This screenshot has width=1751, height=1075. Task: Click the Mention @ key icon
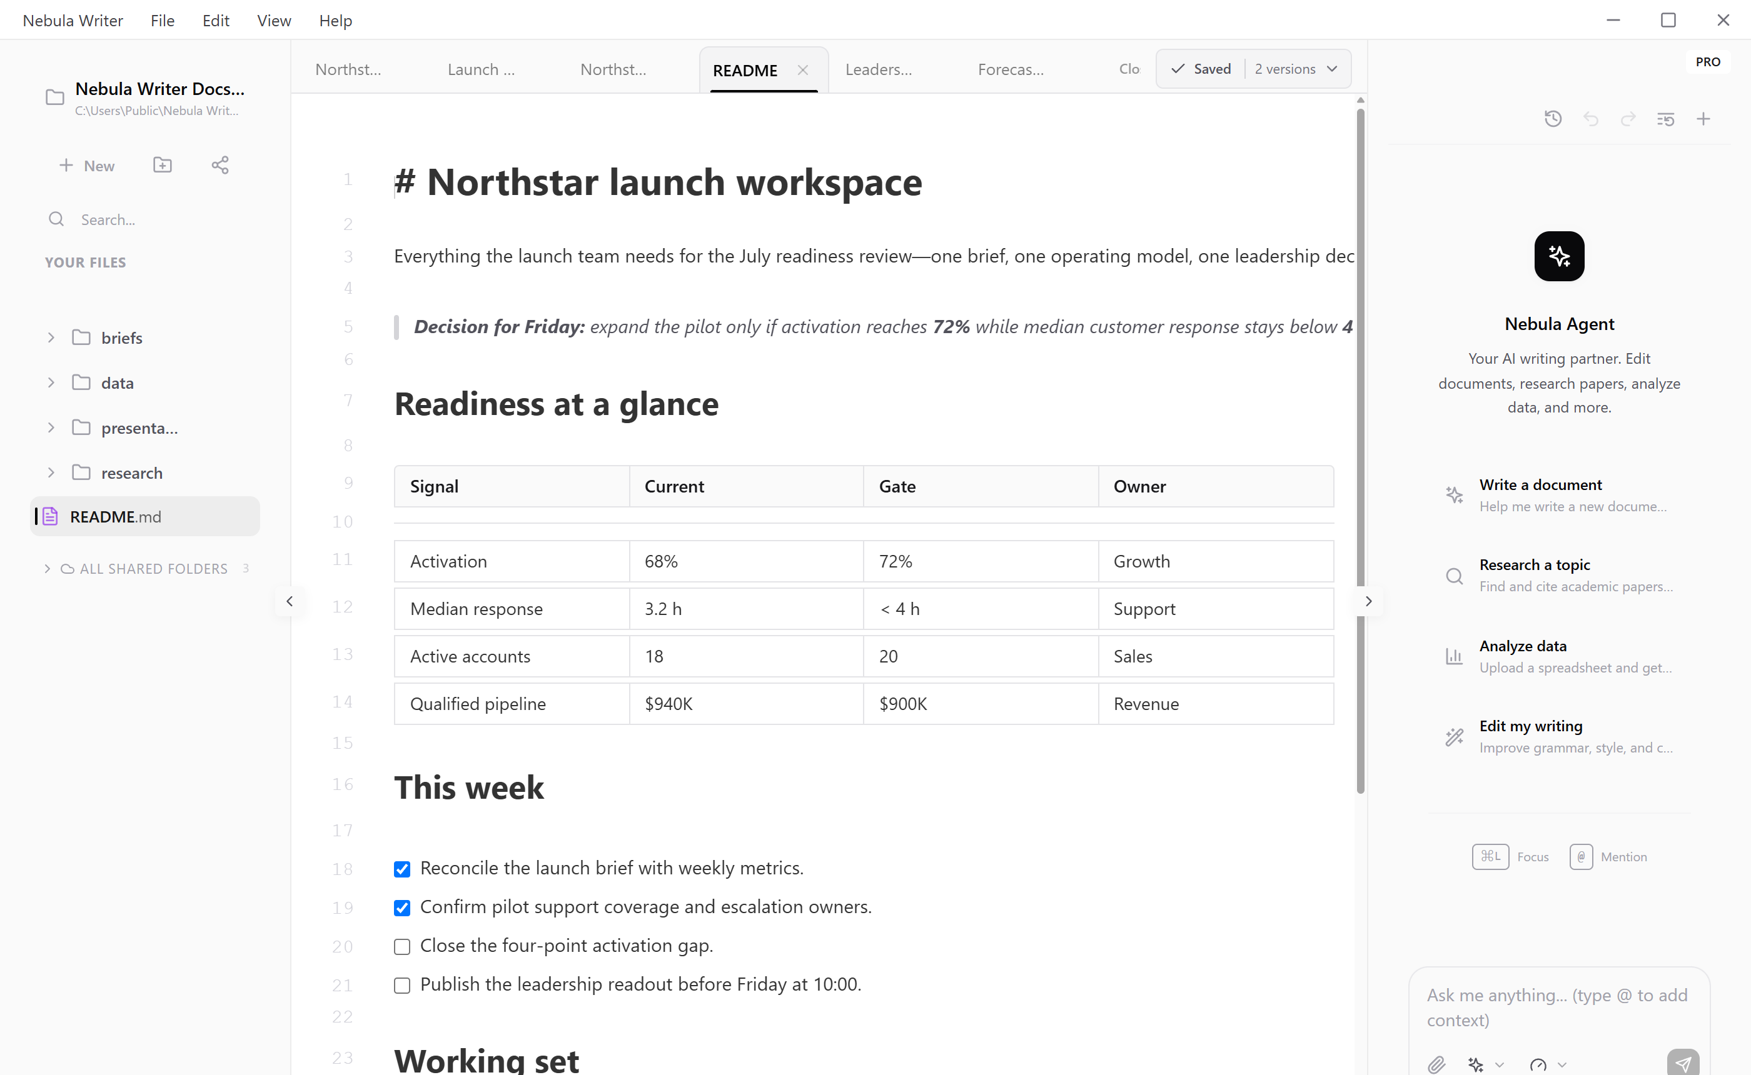point(1580,857)
